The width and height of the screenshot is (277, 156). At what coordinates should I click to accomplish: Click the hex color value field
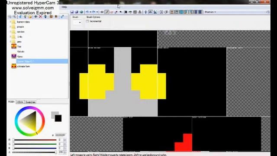pos(61,135)
